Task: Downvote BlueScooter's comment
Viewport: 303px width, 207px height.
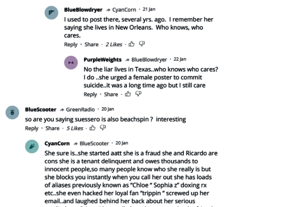Action: point(103,128)
